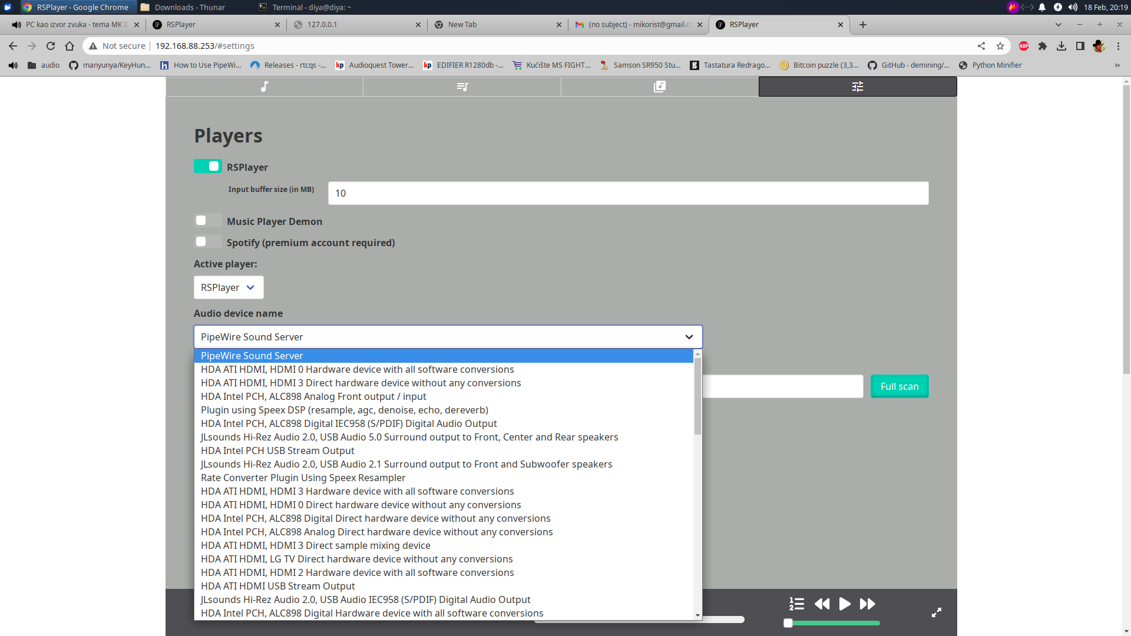The width and height of the screenshot is (1131, 636).
Task: Select JLsounds USB Audio 5.0 Surround option
Action: coord(444,437)
